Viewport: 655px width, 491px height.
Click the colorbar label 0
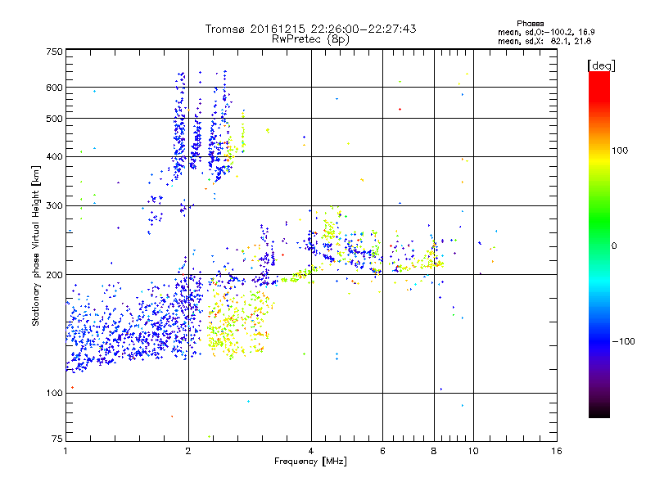point(614,246)
